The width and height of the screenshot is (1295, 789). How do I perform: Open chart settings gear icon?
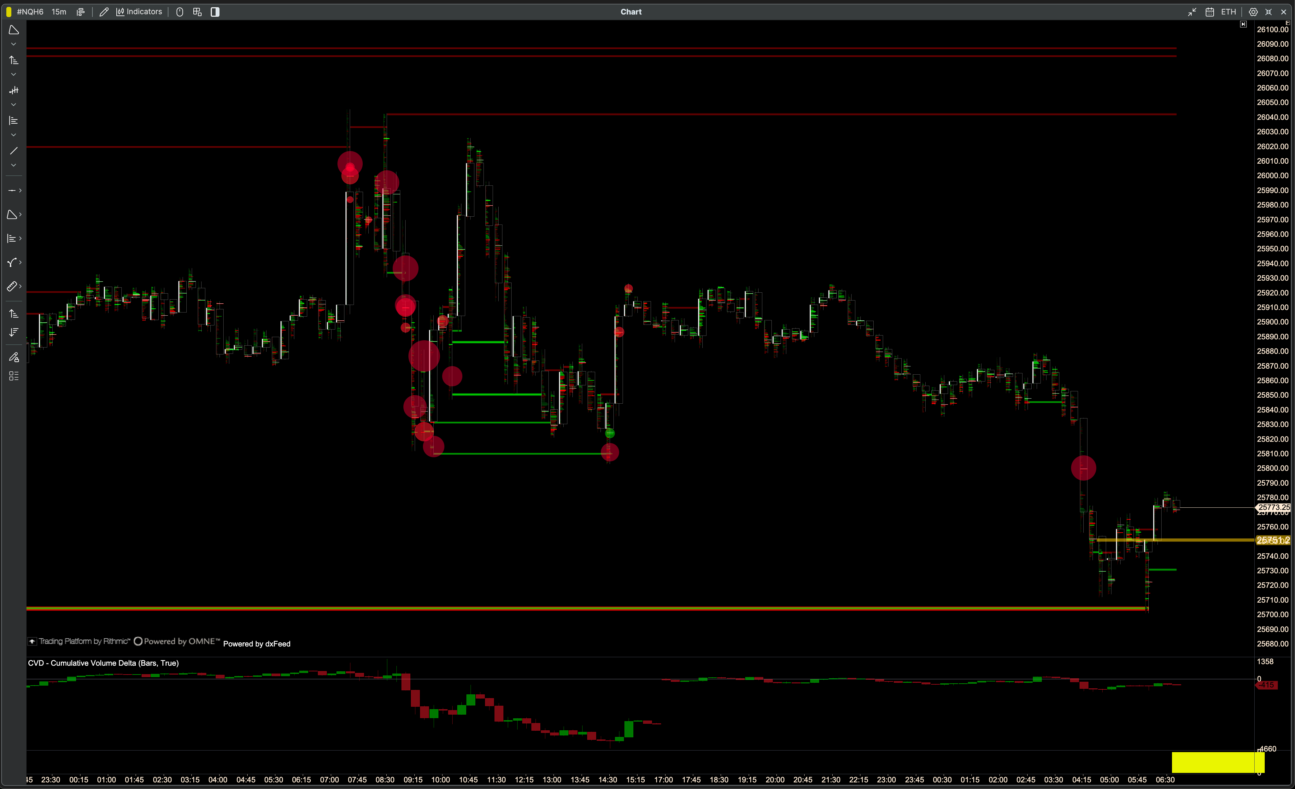pyautogui.click(x=1253, y=12)
